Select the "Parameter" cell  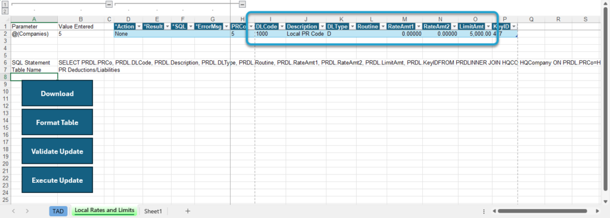34,26
